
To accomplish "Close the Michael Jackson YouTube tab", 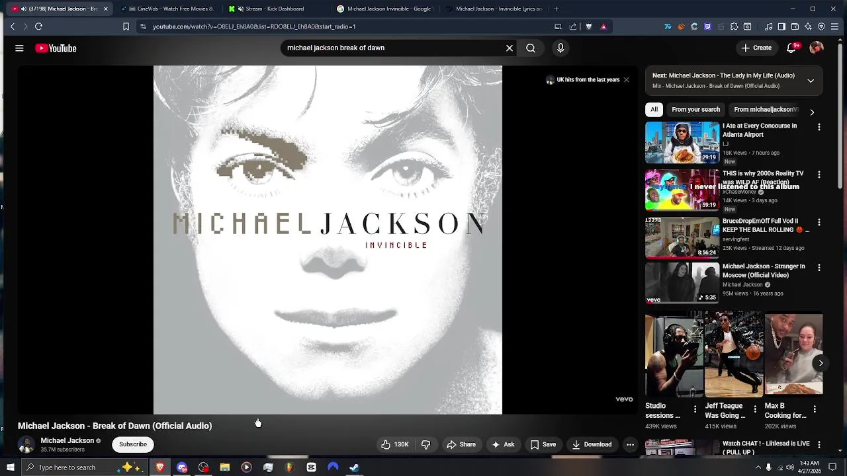I will 105,9.
